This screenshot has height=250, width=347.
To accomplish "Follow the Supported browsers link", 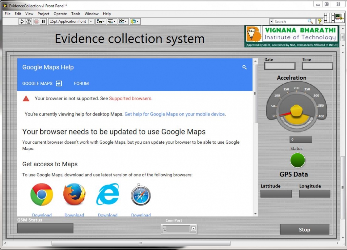I will pos(130,99).
